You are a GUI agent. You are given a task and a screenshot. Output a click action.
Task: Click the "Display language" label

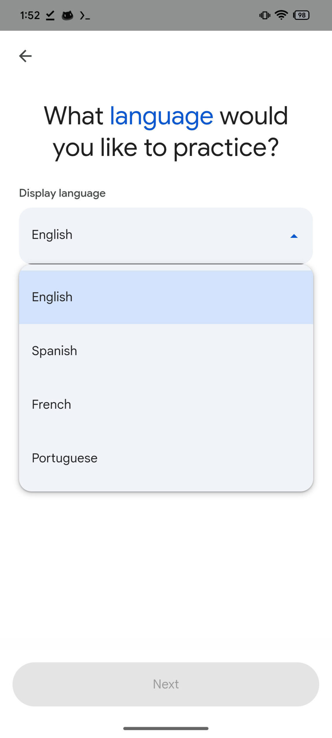(62, 193)
